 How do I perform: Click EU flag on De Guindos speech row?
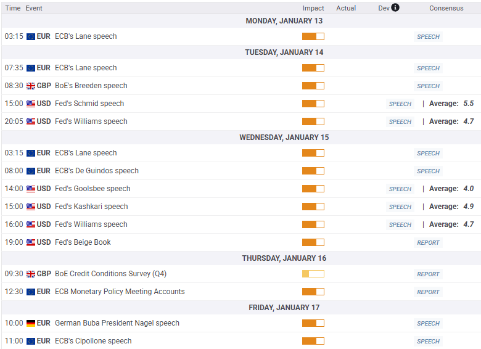(x=31, y=171)
